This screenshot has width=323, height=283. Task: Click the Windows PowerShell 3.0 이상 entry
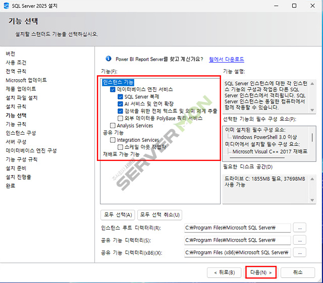[x=264, y=137]
